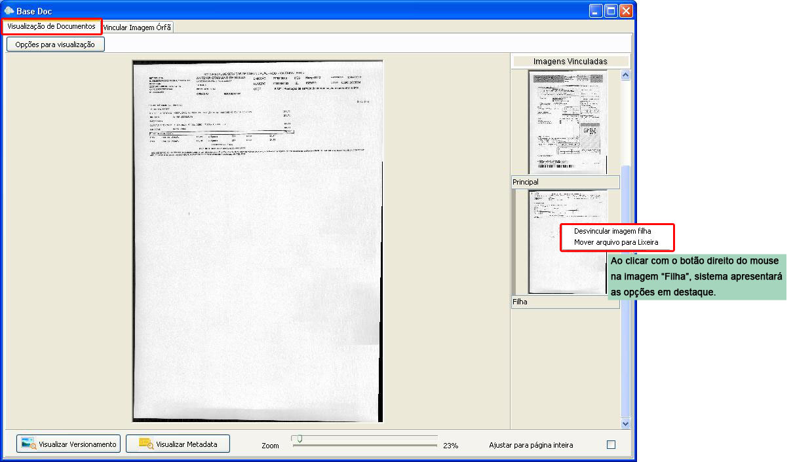Click scrollbar down arrow in Imagens Vinculadas
Viewport: 793px width, 462px height.
click(625, 423)
